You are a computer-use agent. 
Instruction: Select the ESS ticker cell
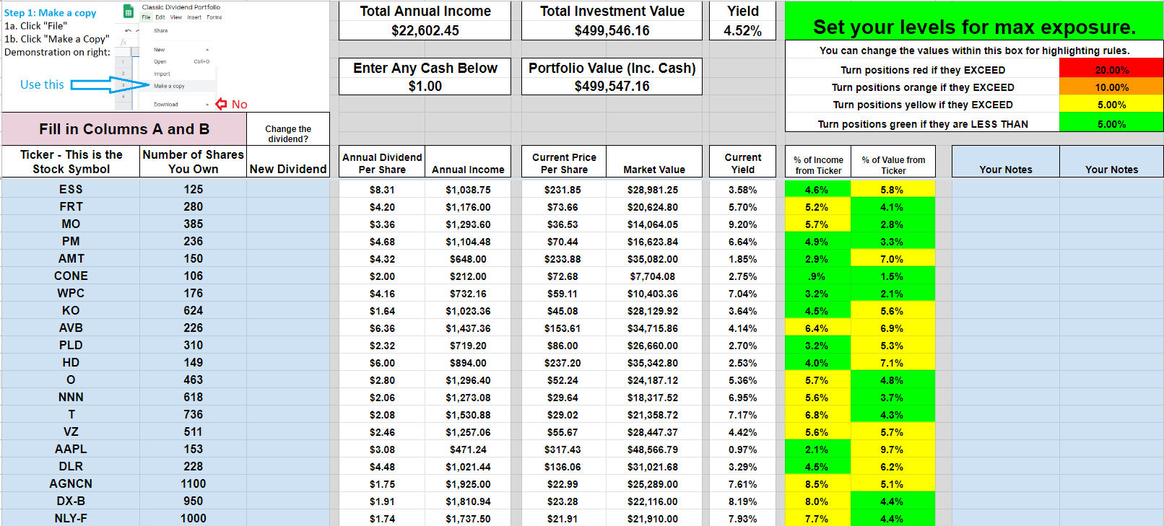(x=71, y=189)
